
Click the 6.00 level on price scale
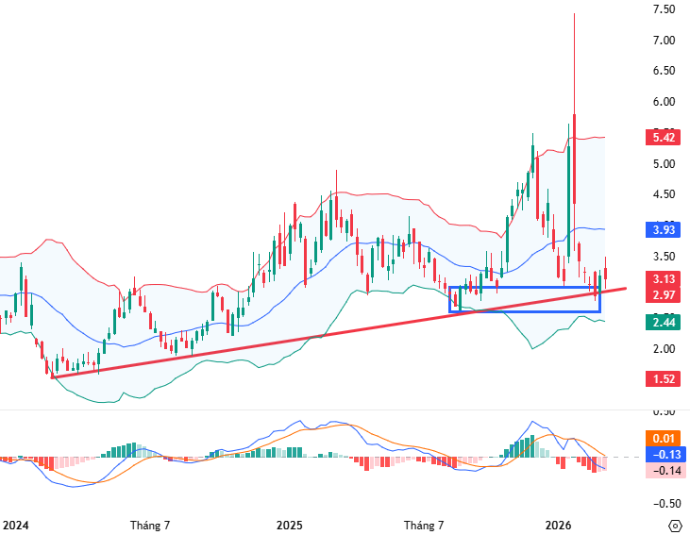[662, 102]
